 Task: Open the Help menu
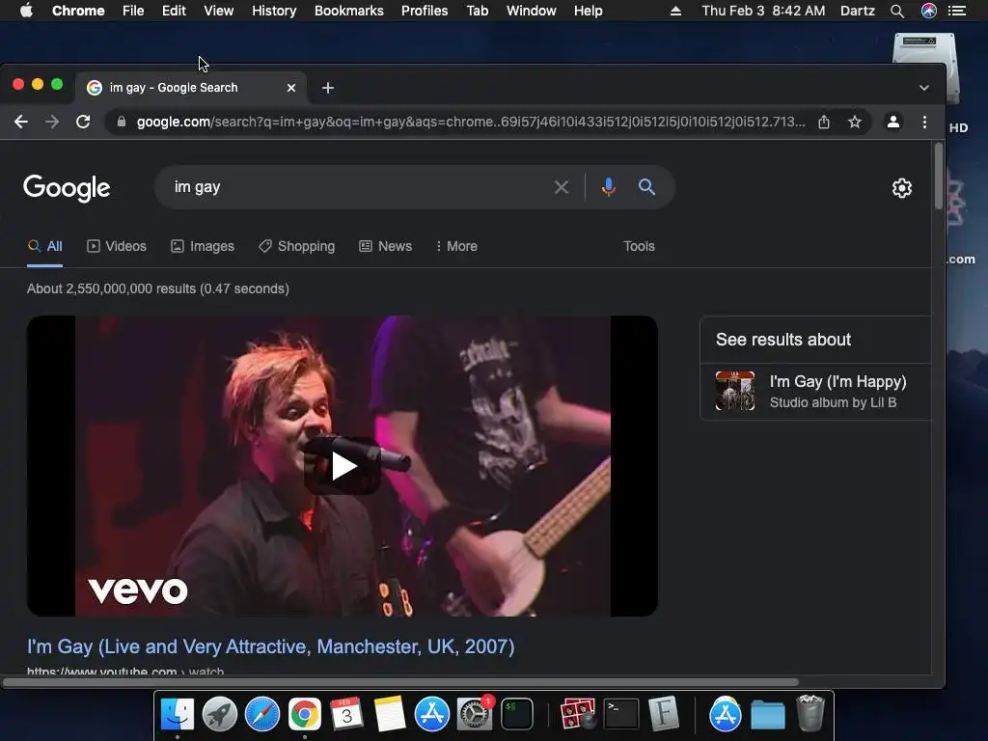click(x=588, y=11)
